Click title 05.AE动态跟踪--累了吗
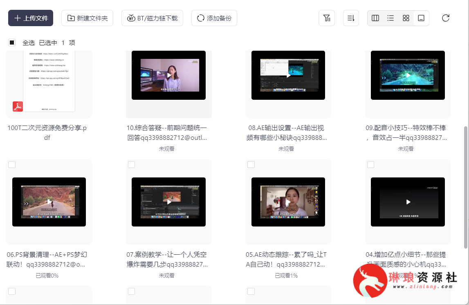 (286, 260)
